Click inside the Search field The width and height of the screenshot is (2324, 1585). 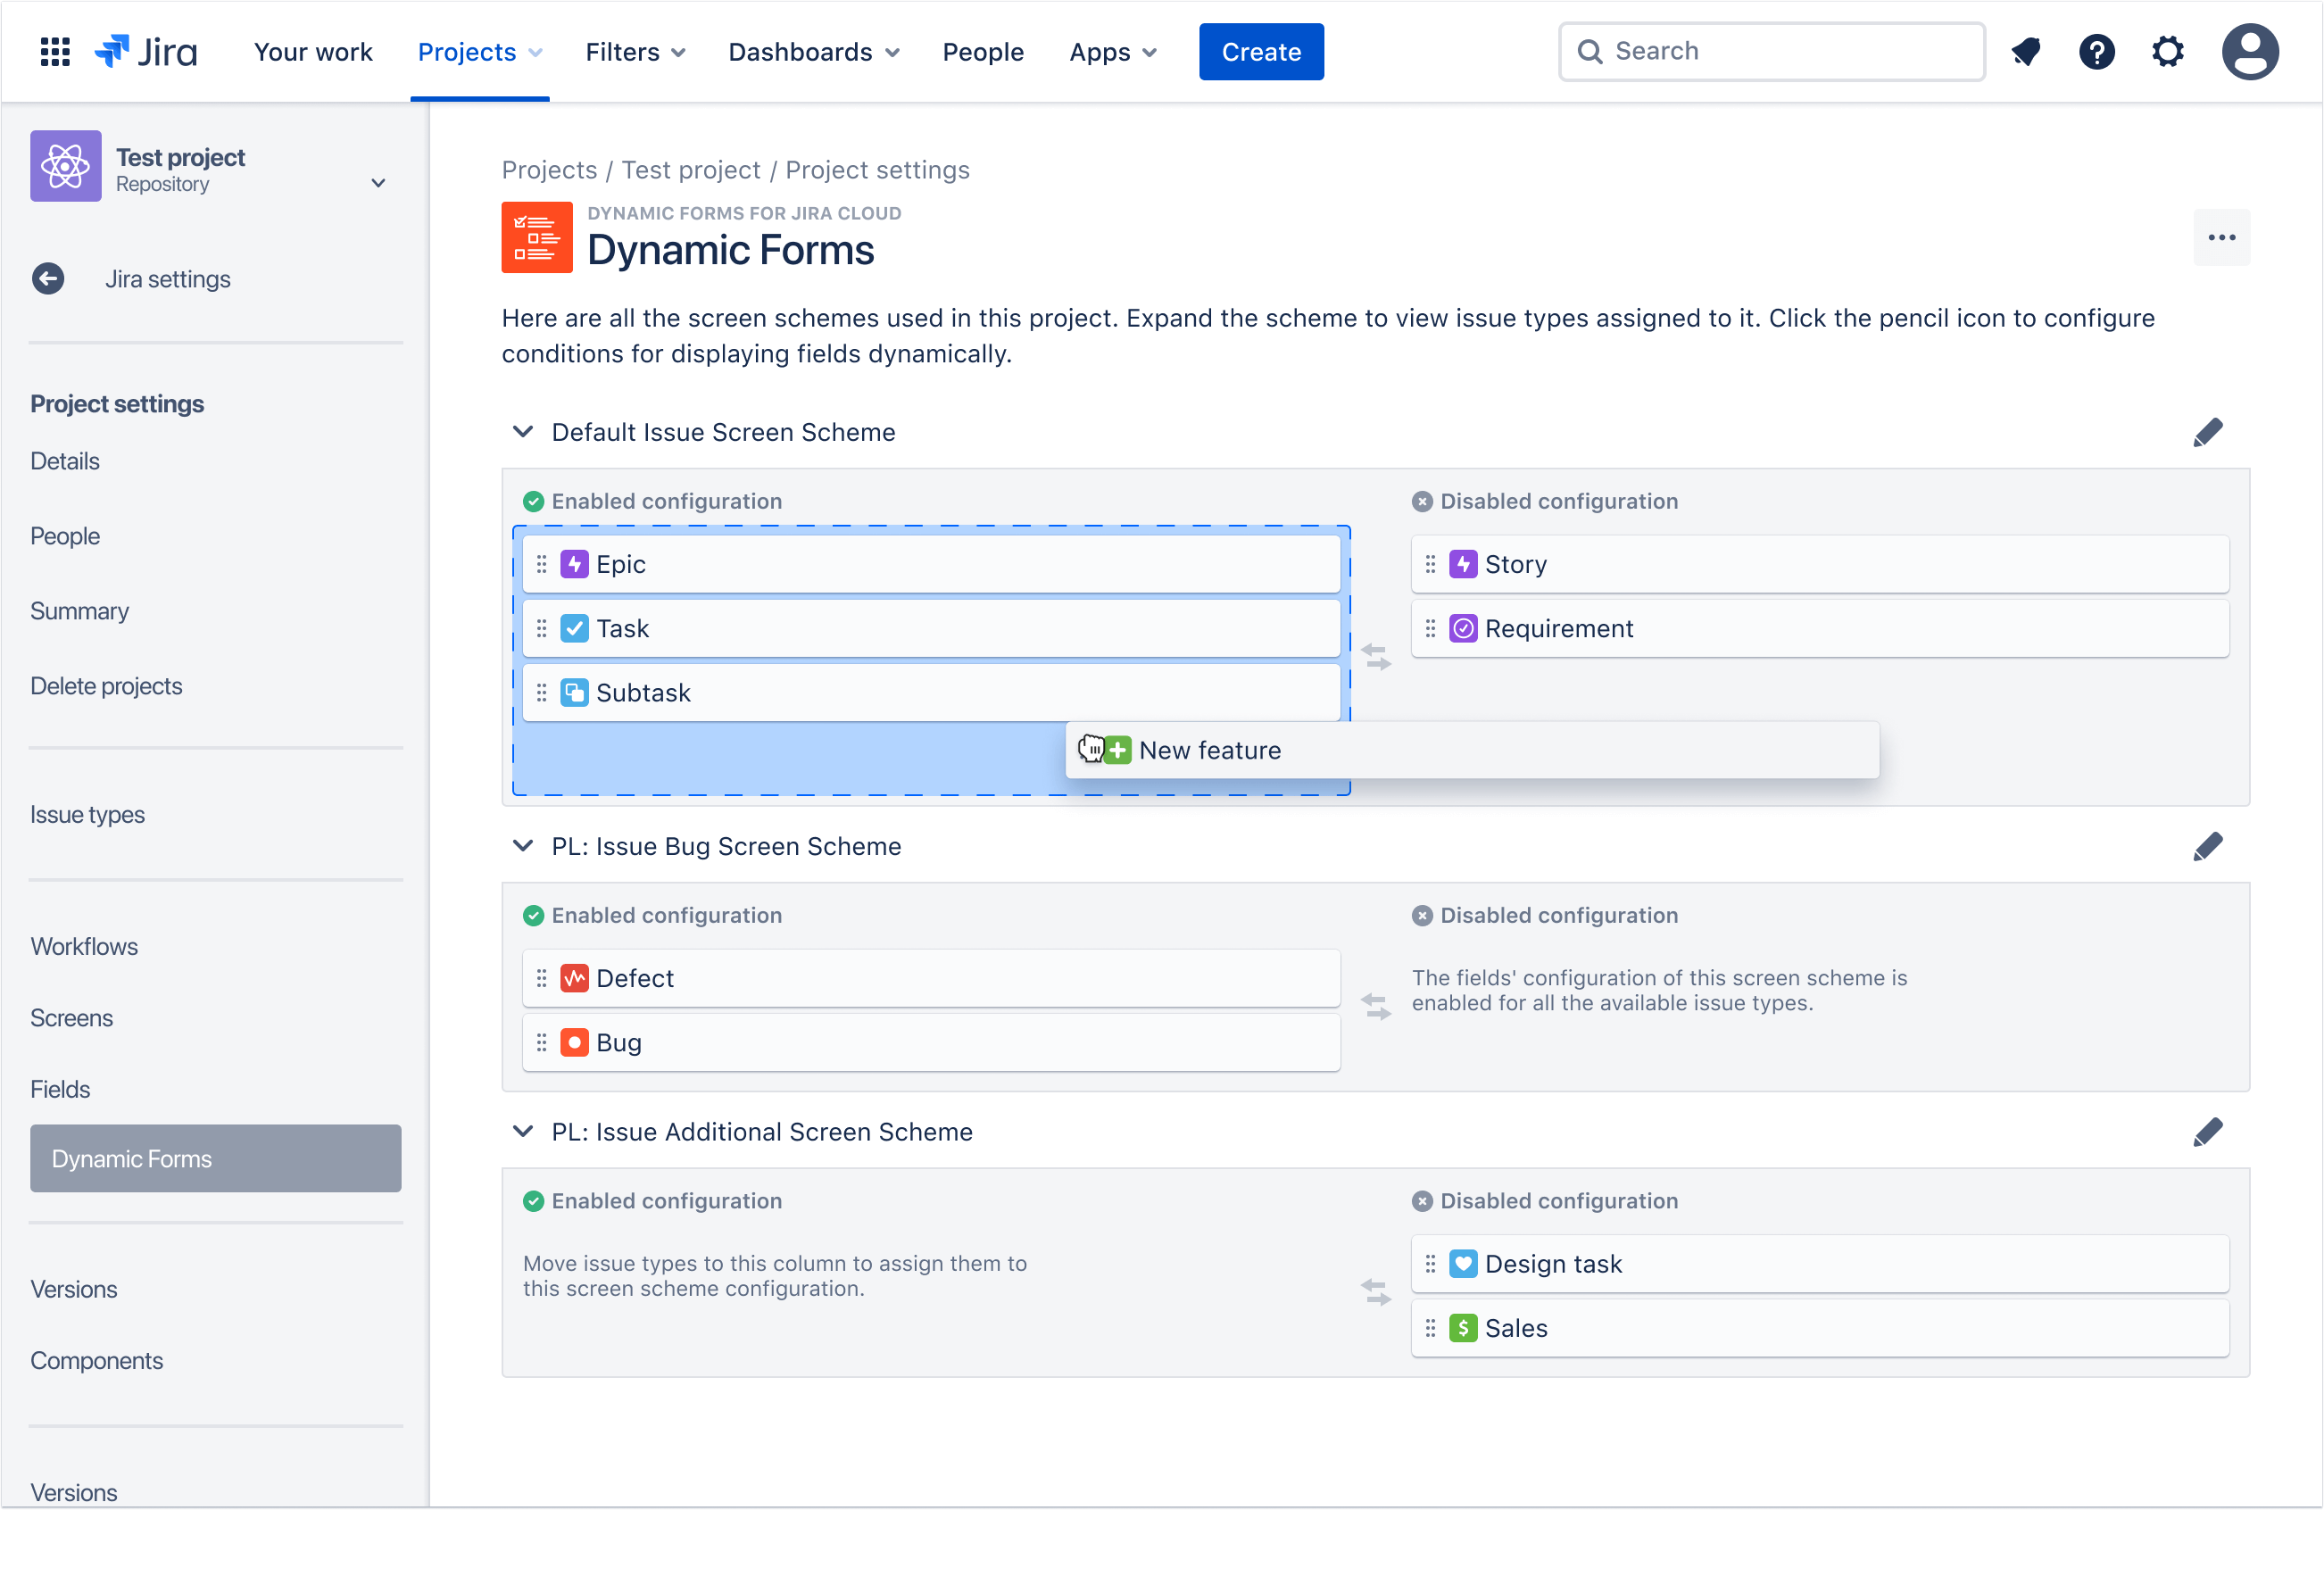coord(1770,51)
